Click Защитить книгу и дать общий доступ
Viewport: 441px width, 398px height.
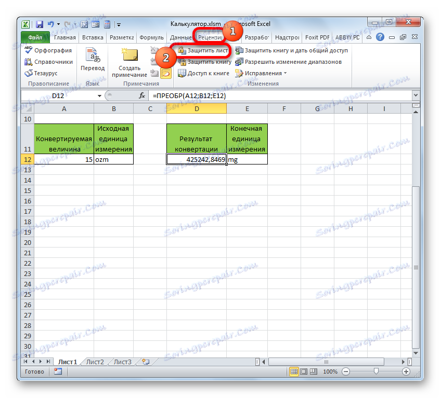pos(292,50)
